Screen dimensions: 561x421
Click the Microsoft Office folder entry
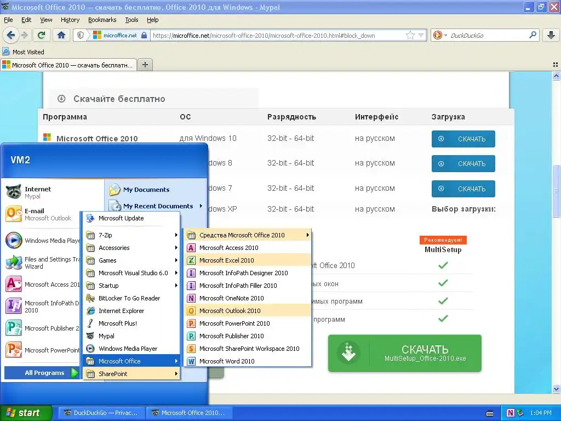pos(131,361)
